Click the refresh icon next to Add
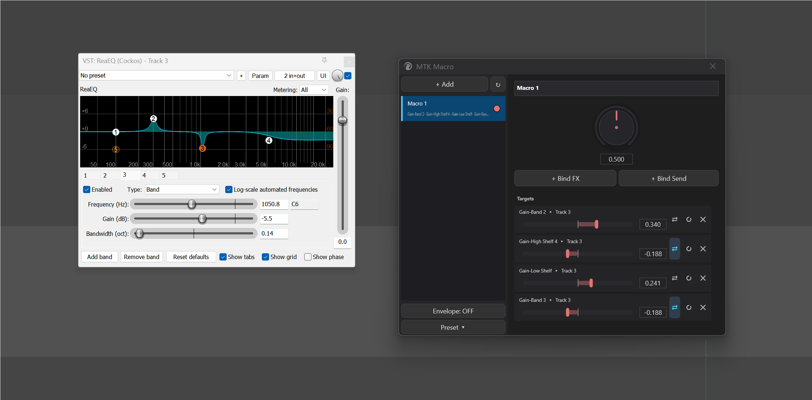 point(498,84)
